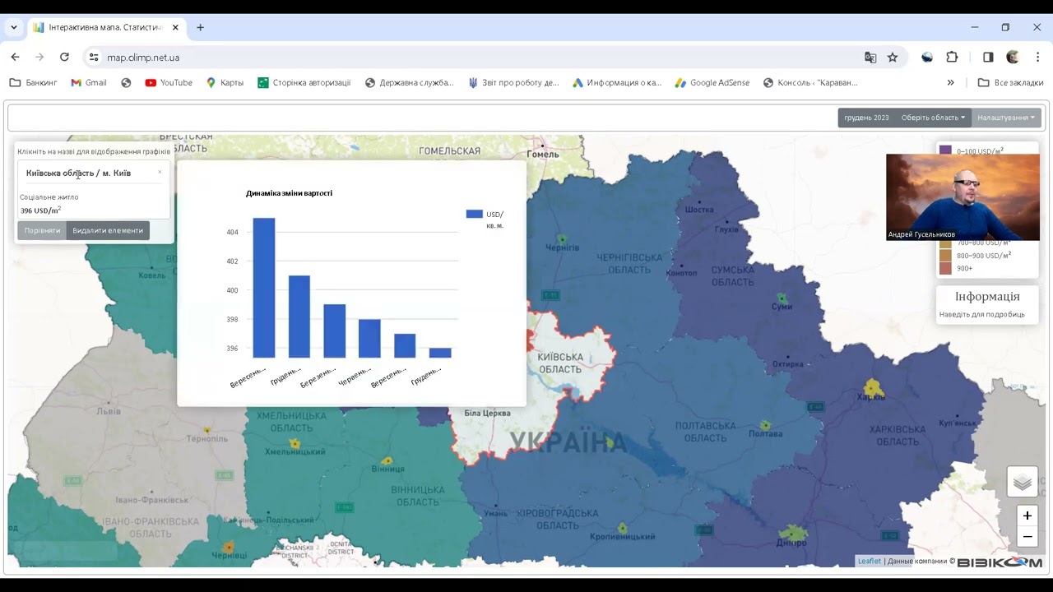This screenshot has width=1053, height=592.
Task: Click the globe bookmark icon after Gmail
Action: [126, 82]
